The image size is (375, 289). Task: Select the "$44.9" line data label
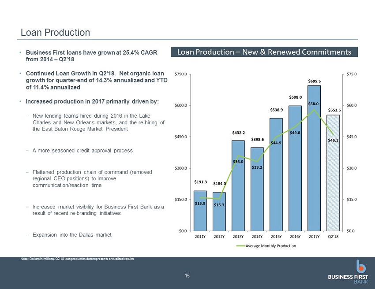pos(276,143)
